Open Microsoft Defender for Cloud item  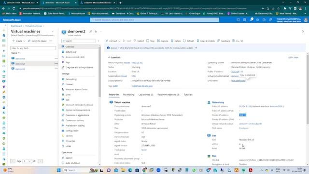tap(79, 105)
